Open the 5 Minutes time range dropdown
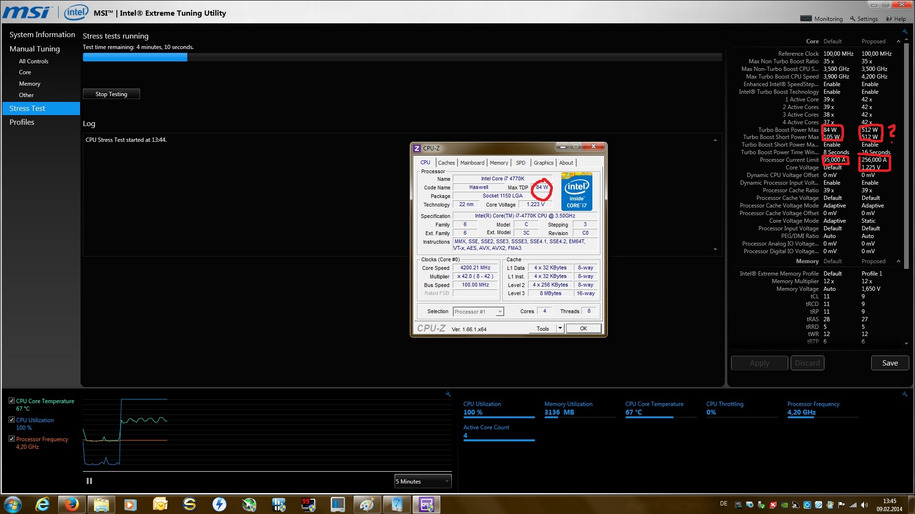915x514 pixels. pyautogui.click(x=423, y=482)
